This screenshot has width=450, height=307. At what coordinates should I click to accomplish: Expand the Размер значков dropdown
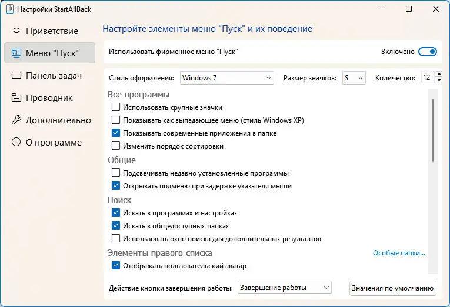point(354,77)
